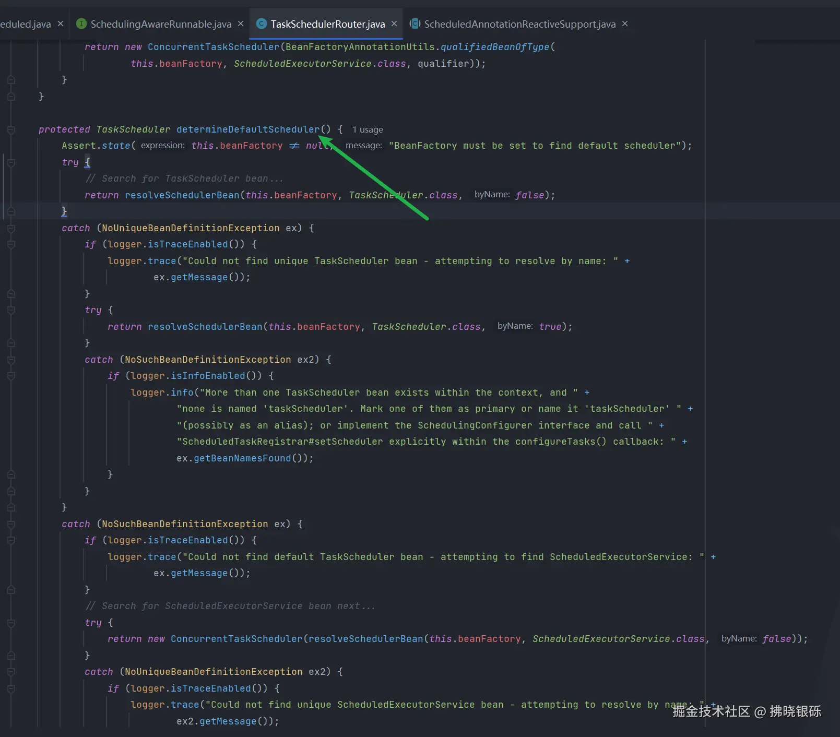Click the '// Search for ScheduledExecutorService bean next...' comment
Image resolution: width=840 pixels, height=737 pixels.
(x=230, y=606)
